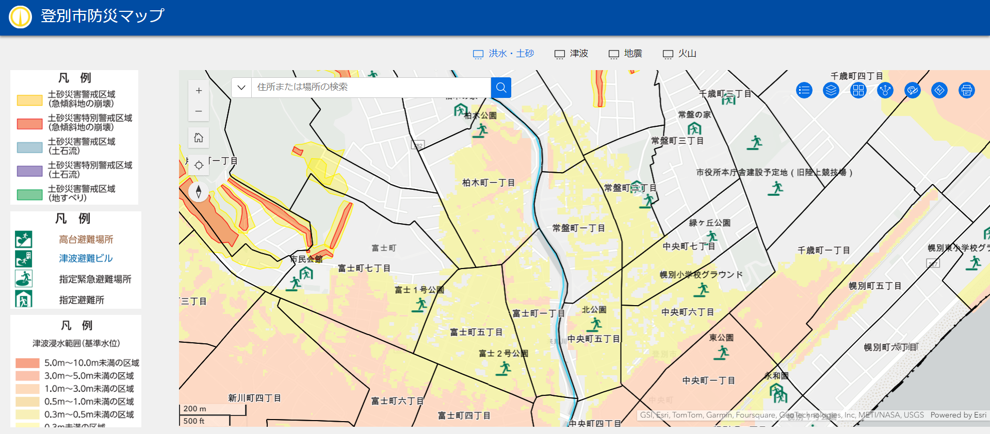
Task: Open the draw palette tool
Action: (912, 91)
